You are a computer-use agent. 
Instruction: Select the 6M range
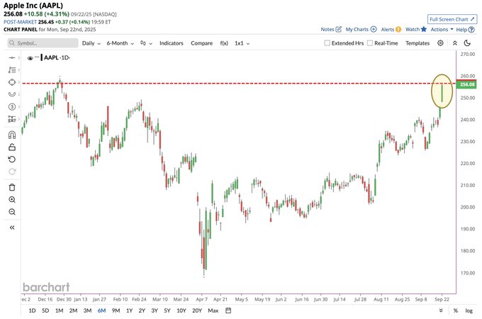(101, 310)
